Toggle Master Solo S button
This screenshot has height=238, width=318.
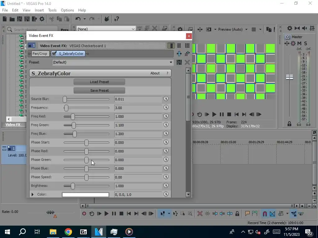(x=306, y=43)
